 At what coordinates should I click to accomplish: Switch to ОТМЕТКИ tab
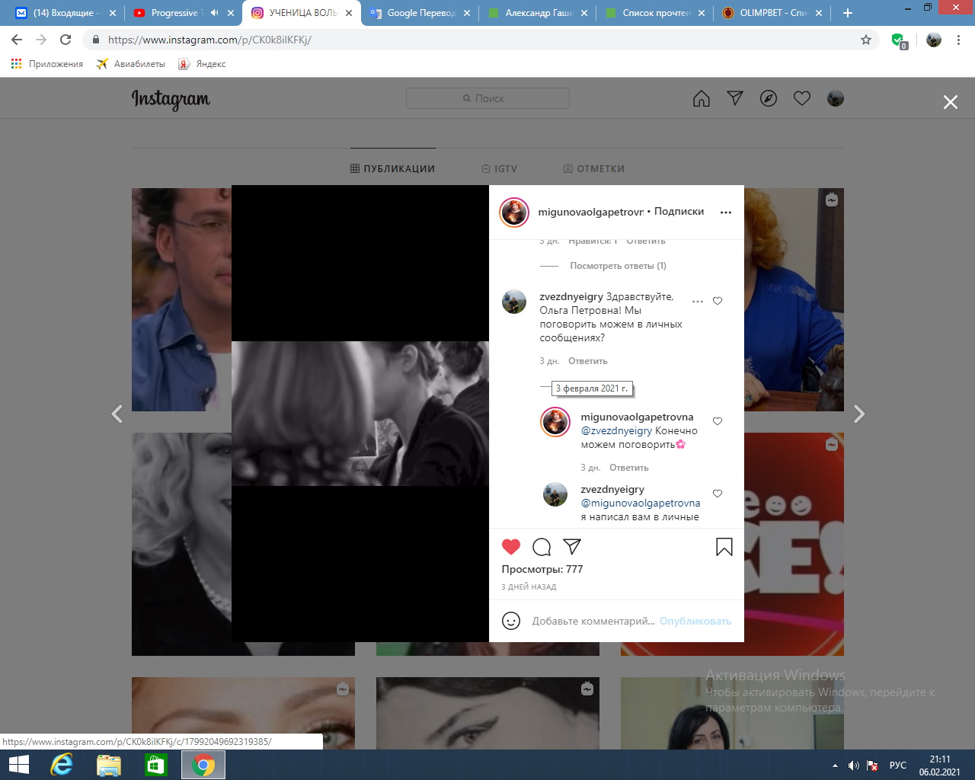tap(594, 168)
